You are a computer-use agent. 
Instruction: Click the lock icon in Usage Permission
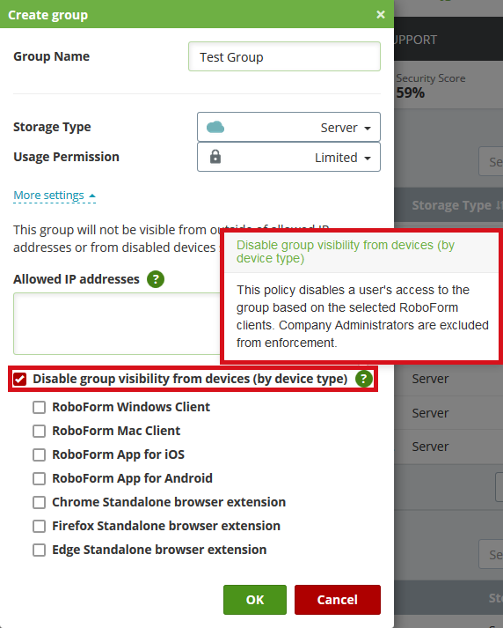pos(215,157)
